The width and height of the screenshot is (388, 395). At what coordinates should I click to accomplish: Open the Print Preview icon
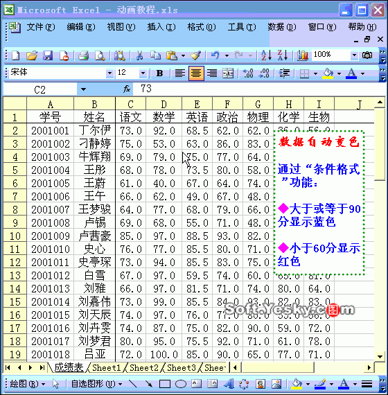pyautogui.click(x=100, y=55)
